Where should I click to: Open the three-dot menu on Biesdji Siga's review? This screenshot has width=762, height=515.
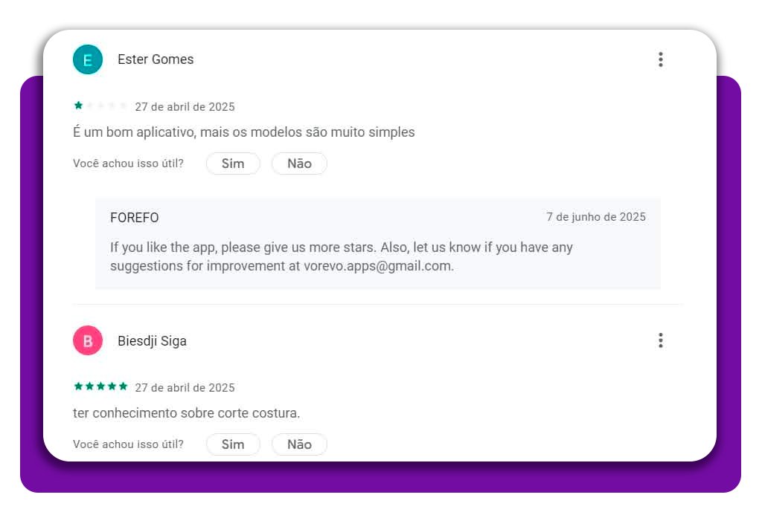660,340
